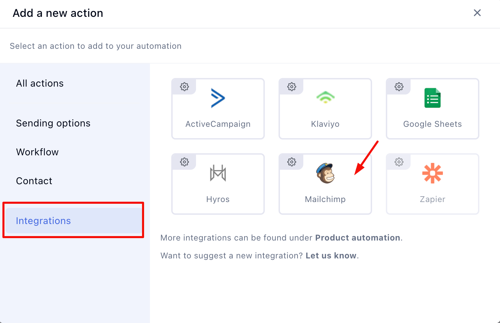Pick the Google Sheets green icon

[x=432, y=98]
